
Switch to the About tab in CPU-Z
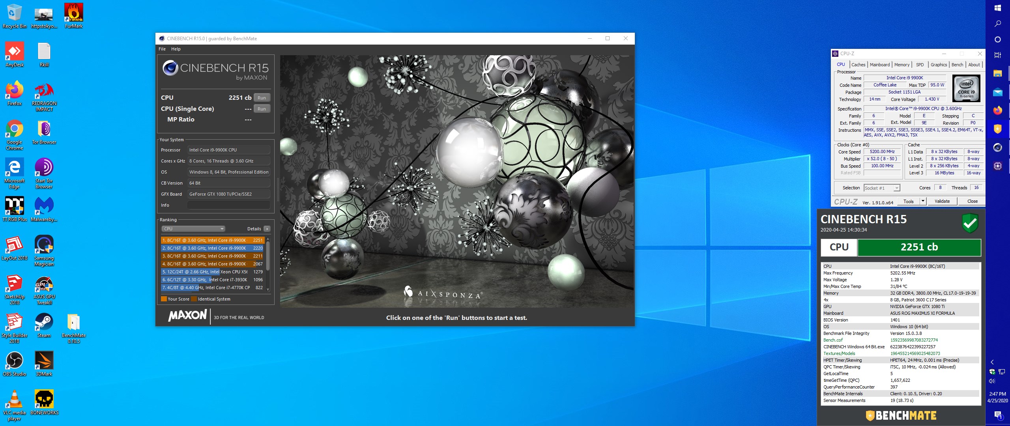tap(974, 65)
